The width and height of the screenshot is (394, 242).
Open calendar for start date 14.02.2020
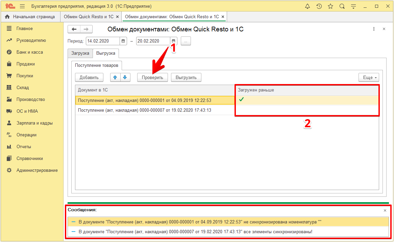[123, 41]
